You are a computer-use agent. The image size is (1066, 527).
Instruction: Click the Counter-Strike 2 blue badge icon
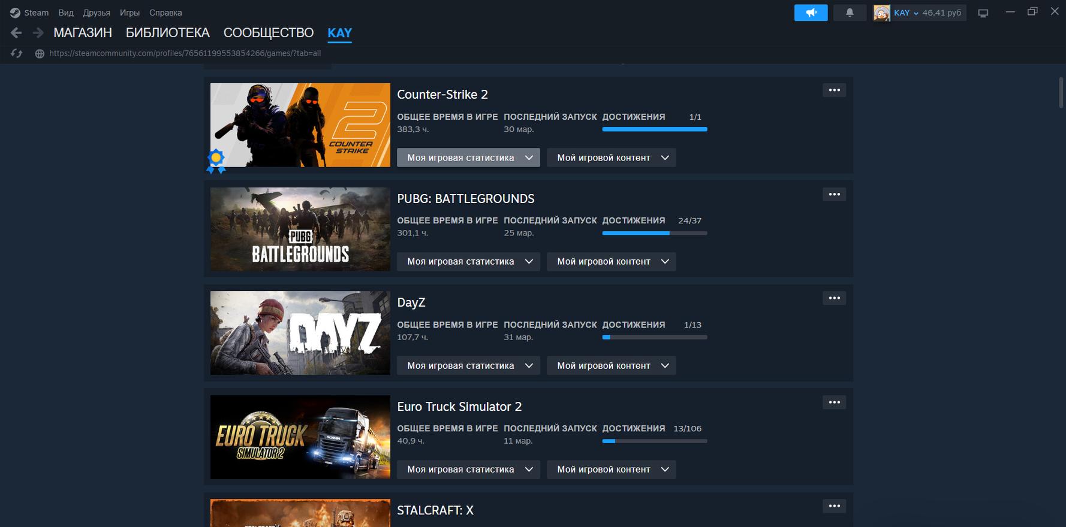tap(216, 160)
